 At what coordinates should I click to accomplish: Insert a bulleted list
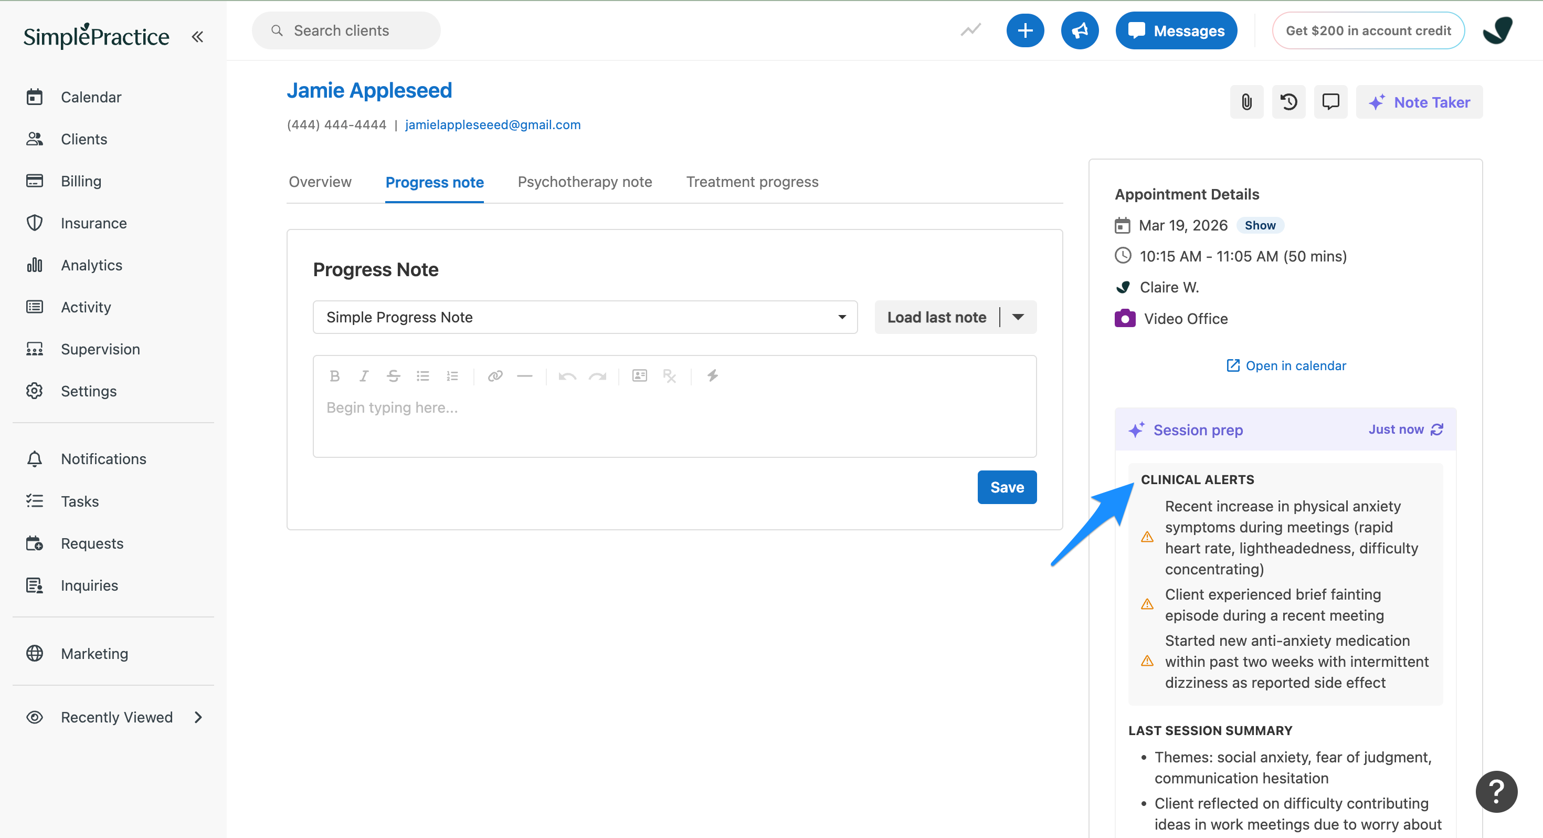(423, 376)
